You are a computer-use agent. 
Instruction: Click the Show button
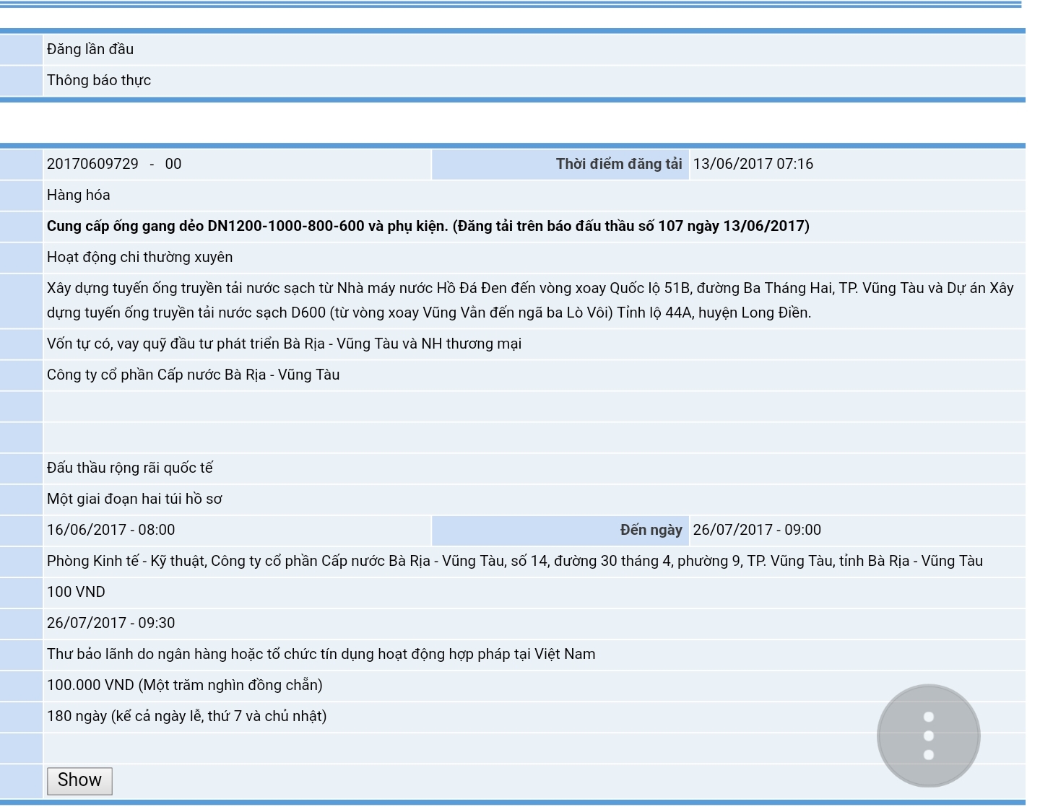pos(79,780)
